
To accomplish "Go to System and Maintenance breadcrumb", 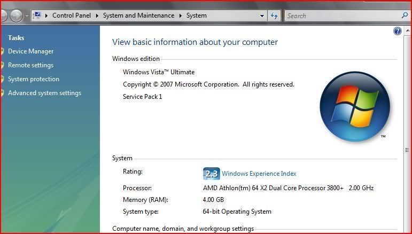I will point(138,15).
